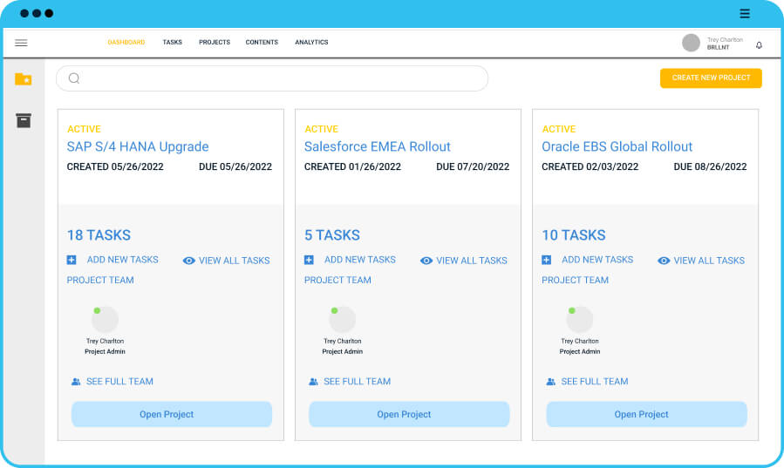Image resolution: width=784 pixels, height=468 pixels.
Task: Open the hamburger menu in the navigation bar
Action: (21, 43)
